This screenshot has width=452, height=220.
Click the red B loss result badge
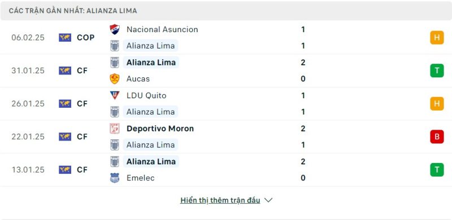437,137
